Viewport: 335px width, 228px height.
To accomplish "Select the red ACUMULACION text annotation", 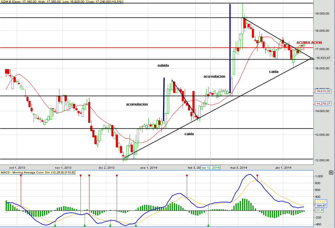I will (309, 43).
